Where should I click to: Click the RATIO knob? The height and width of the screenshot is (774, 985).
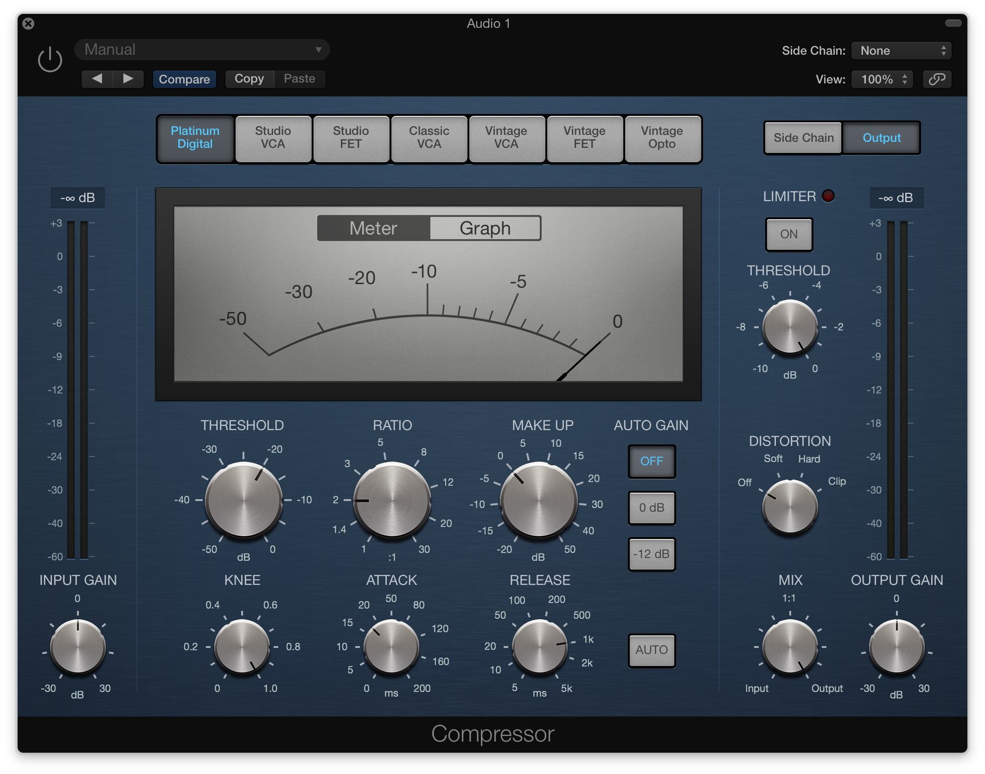click(x=392, y=500)
